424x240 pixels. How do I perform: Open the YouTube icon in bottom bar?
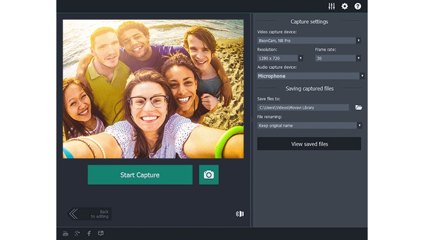(66, 233)
